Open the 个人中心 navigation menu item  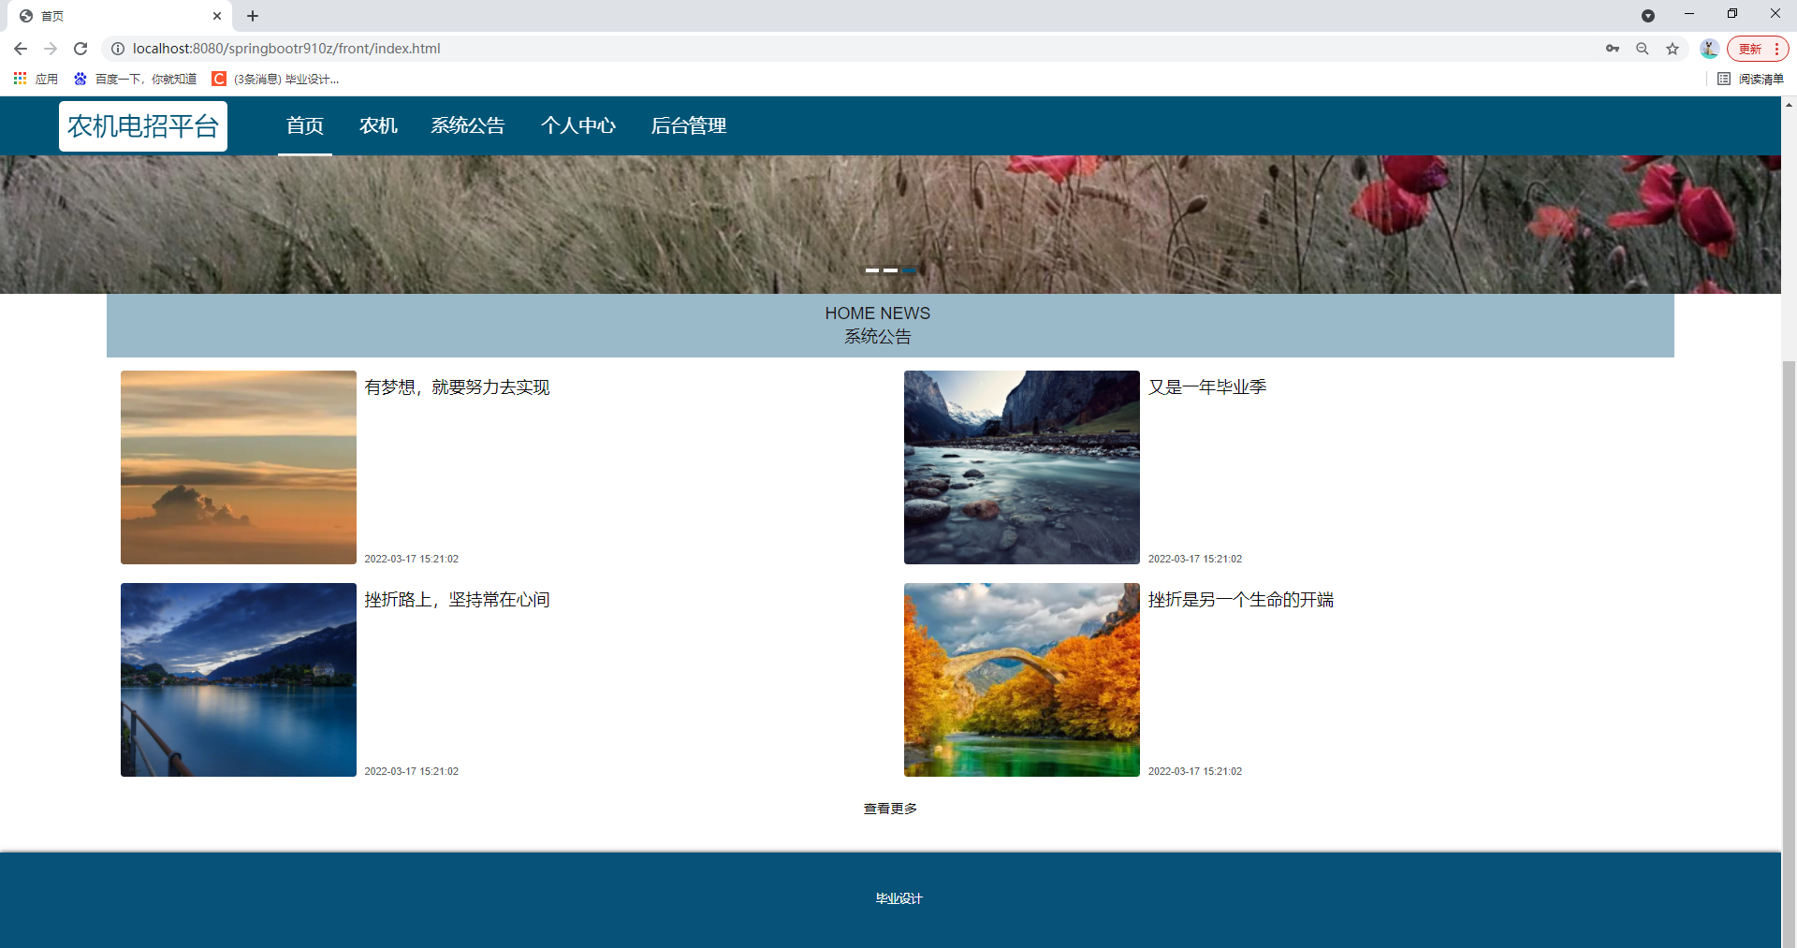(x=578, y=125)
